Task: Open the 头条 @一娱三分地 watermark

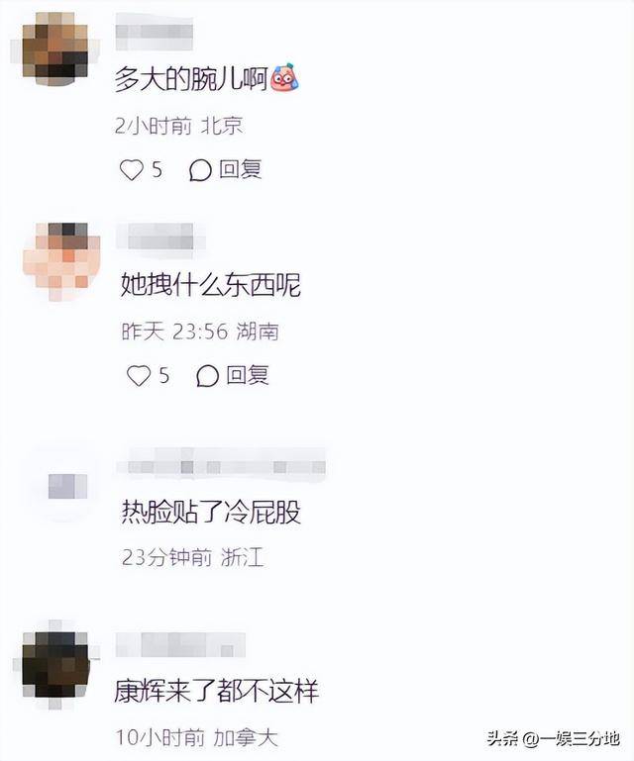Action: pos(553,738)
